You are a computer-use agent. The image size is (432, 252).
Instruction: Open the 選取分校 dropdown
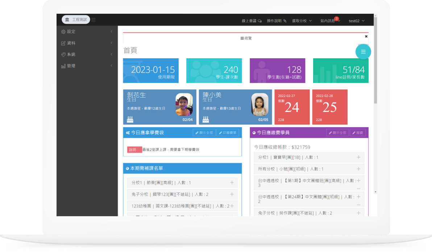click(x=302, y=21)
